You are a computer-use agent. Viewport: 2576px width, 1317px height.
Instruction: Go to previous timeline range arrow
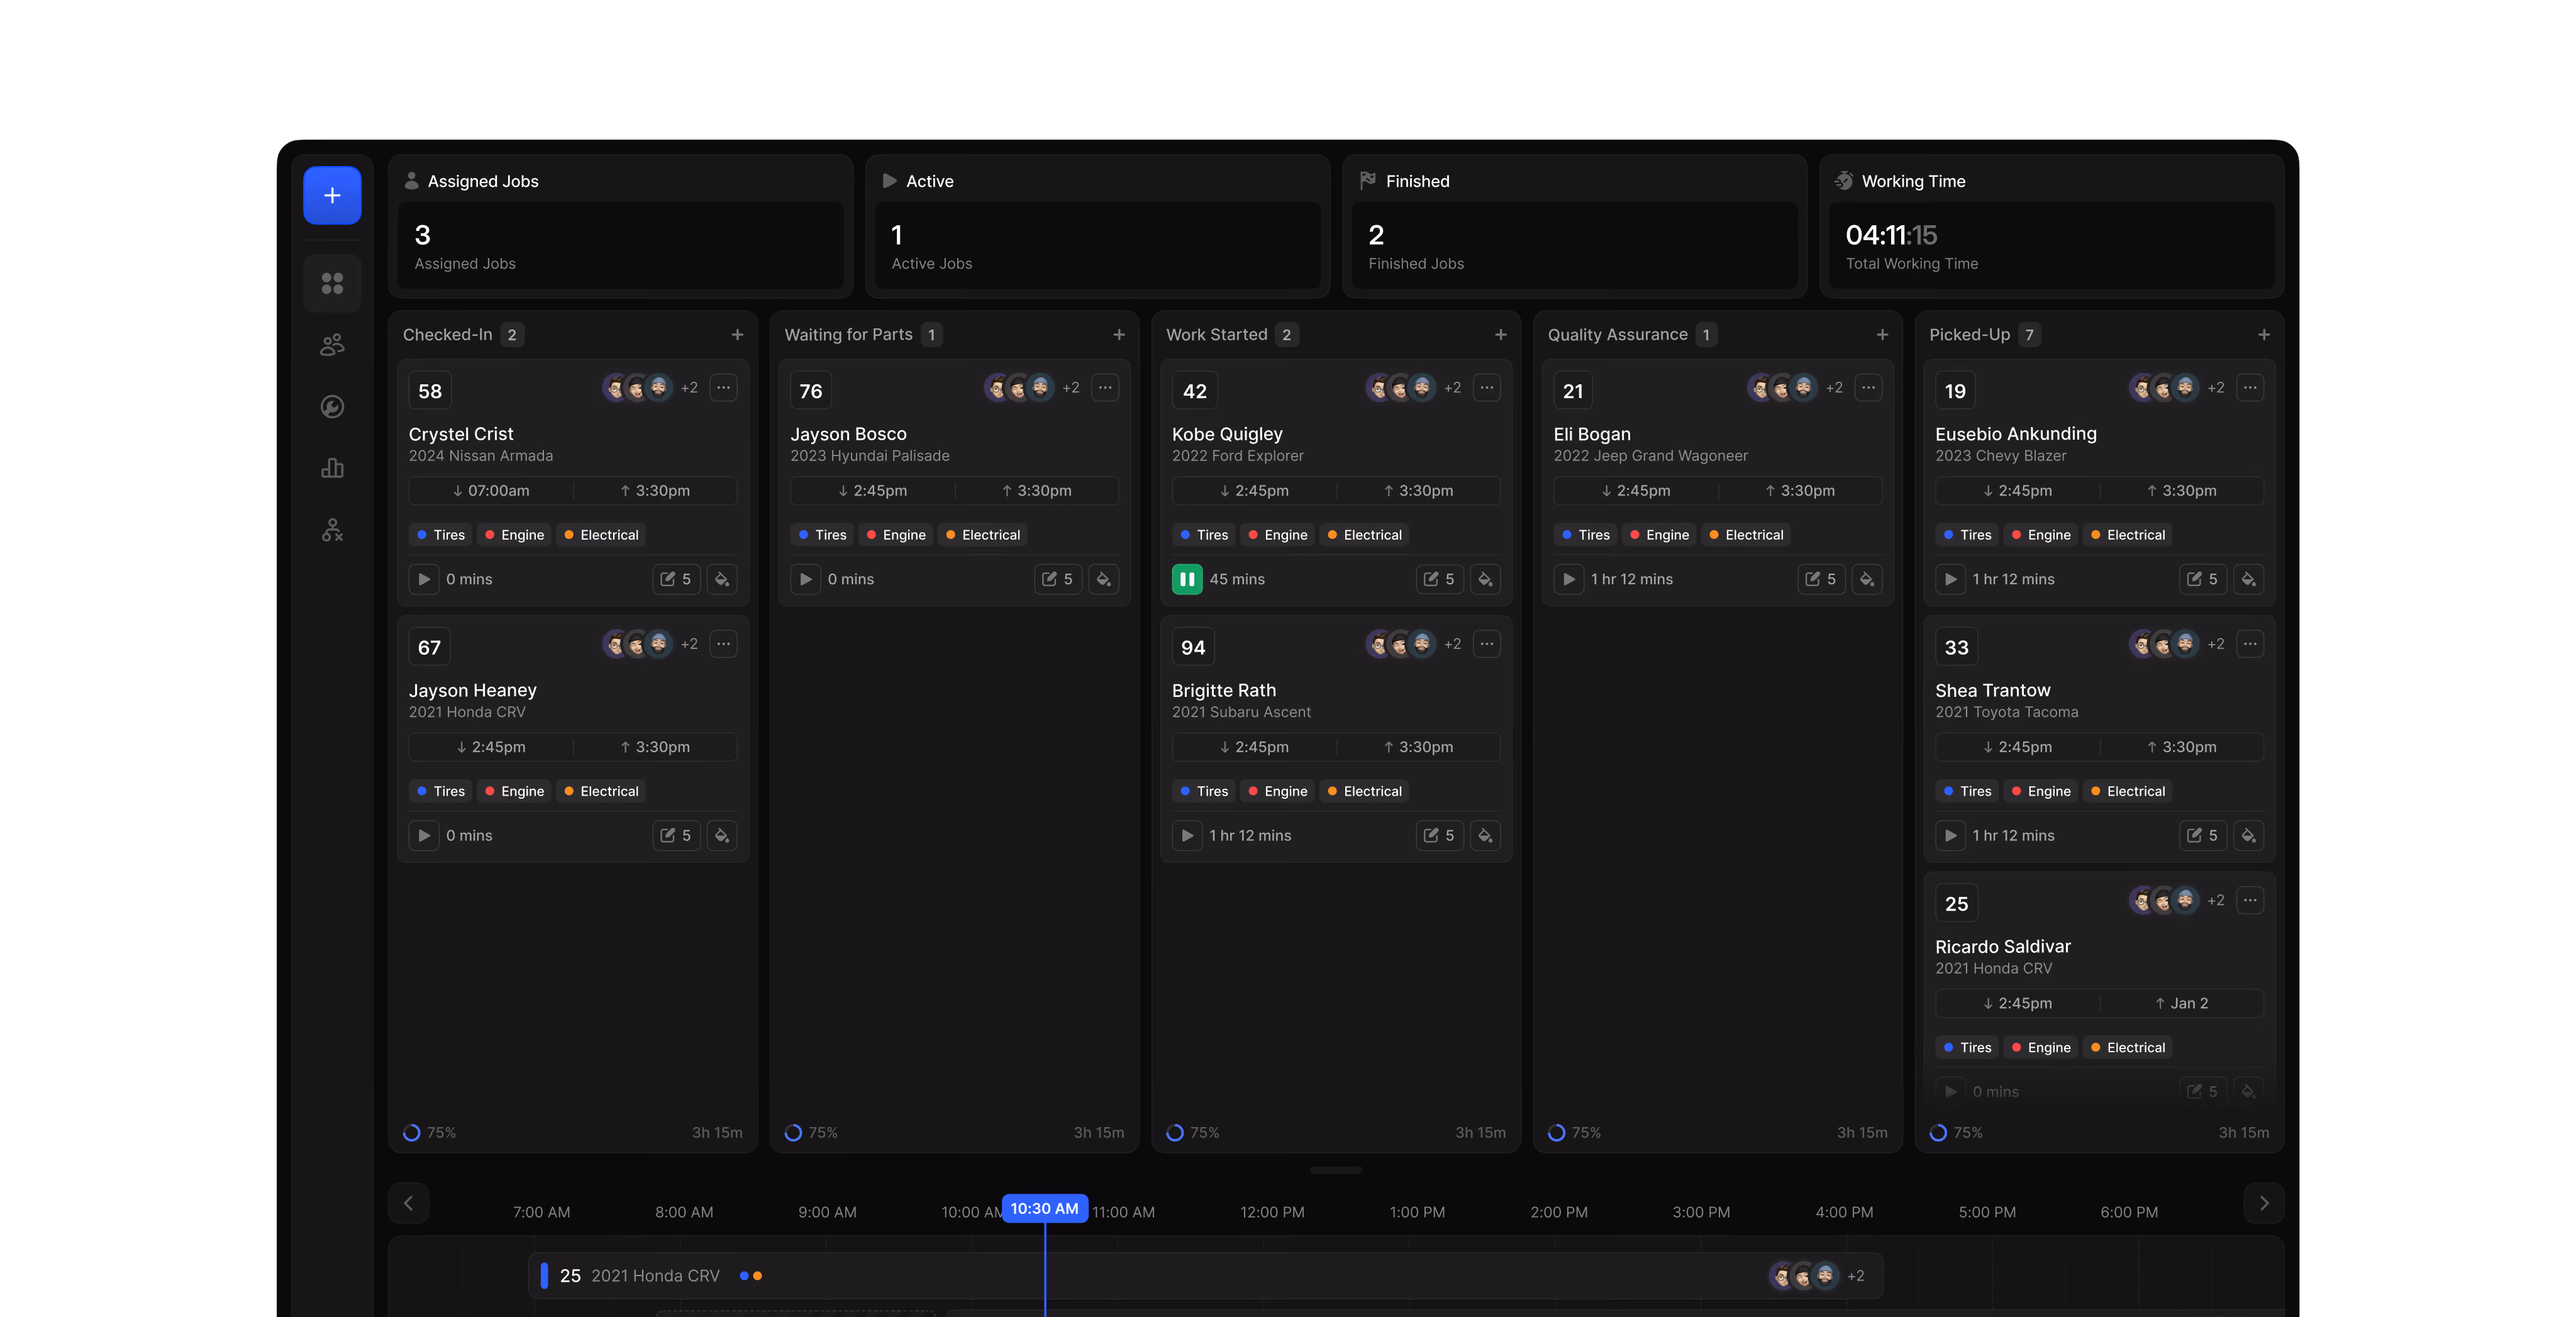[x=408, y=1203]
